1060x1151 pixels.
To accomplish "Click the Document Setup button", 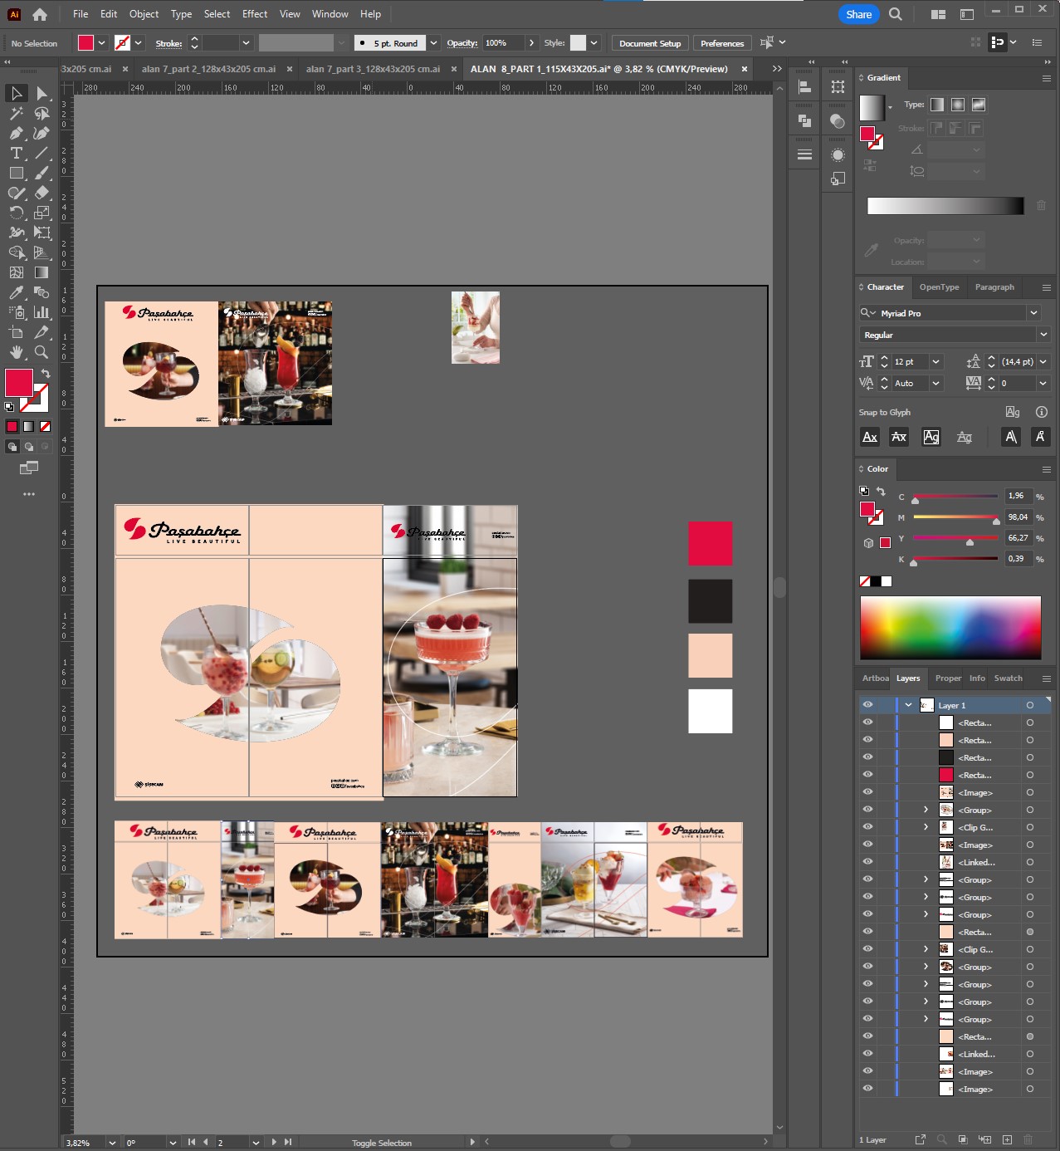I will click(649, 43).
